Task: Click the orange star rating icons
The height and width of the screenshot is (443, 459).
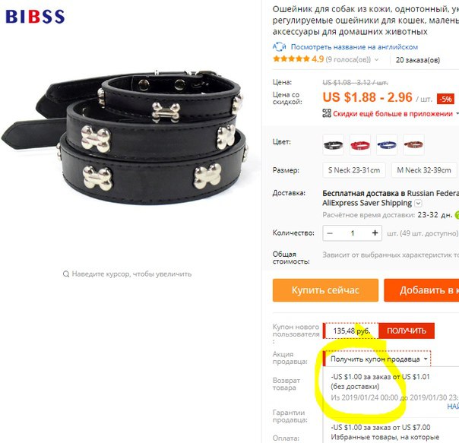Action: [x=291, y=59]
